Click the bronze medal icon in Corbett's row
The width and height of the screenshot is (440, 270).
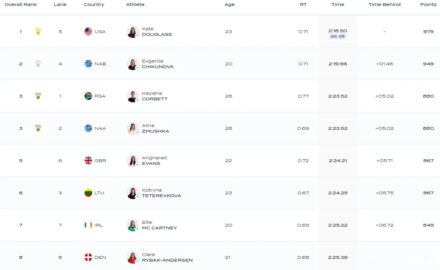[x=38, y=96]
